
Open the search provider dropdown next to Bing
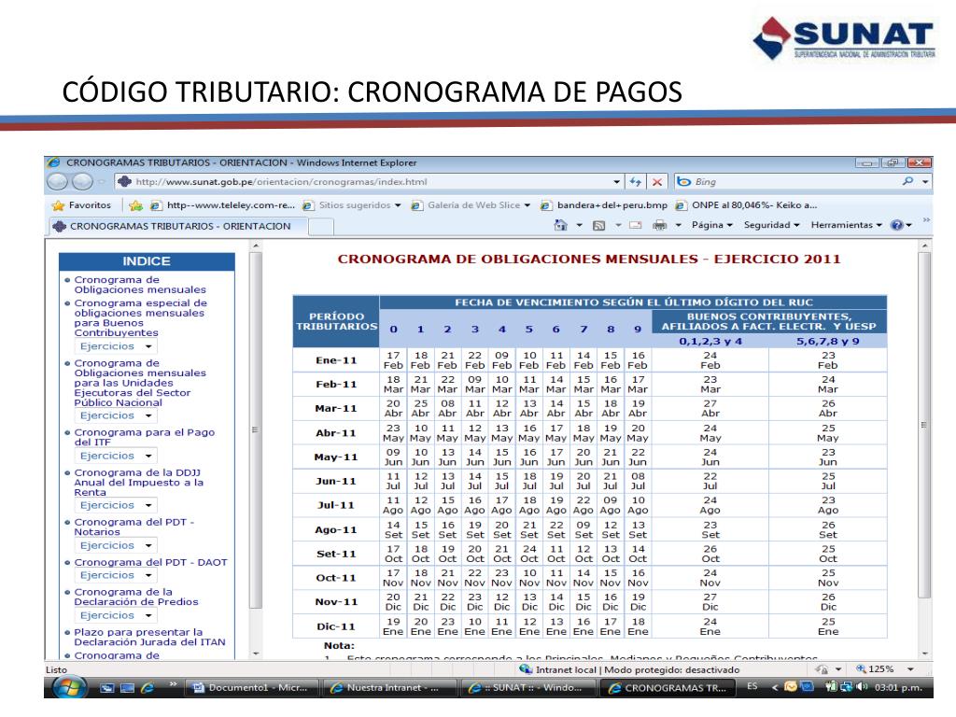click(x=925, y=182)
